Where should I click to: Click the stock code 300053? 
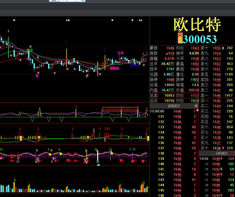[x=199, y=39]
